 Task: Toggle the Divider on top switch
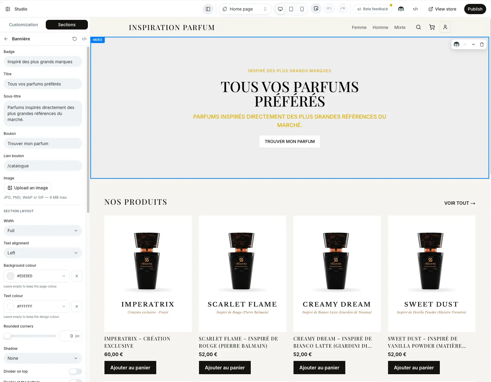pyautogui.click(x=76, y=371)
